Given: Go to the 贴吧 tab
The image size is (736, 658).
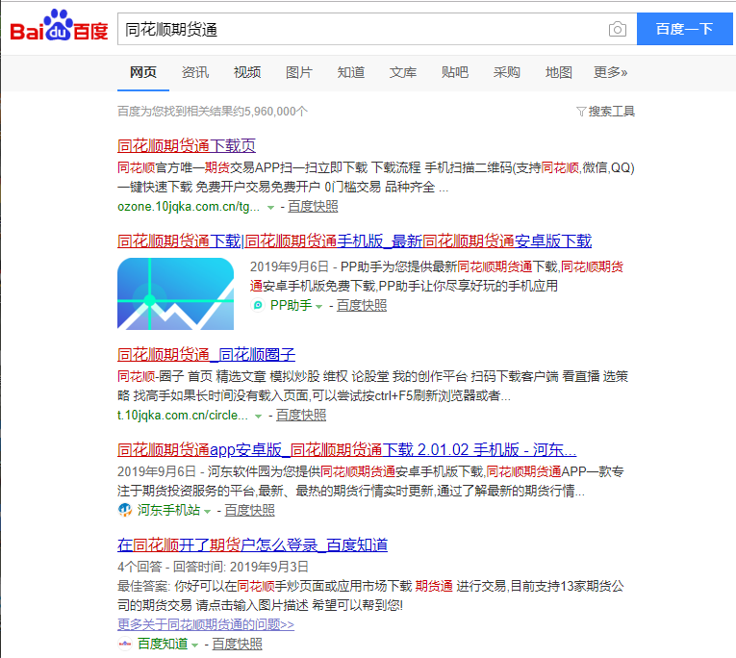Looking at the screenshot, I should click(455, 72).
